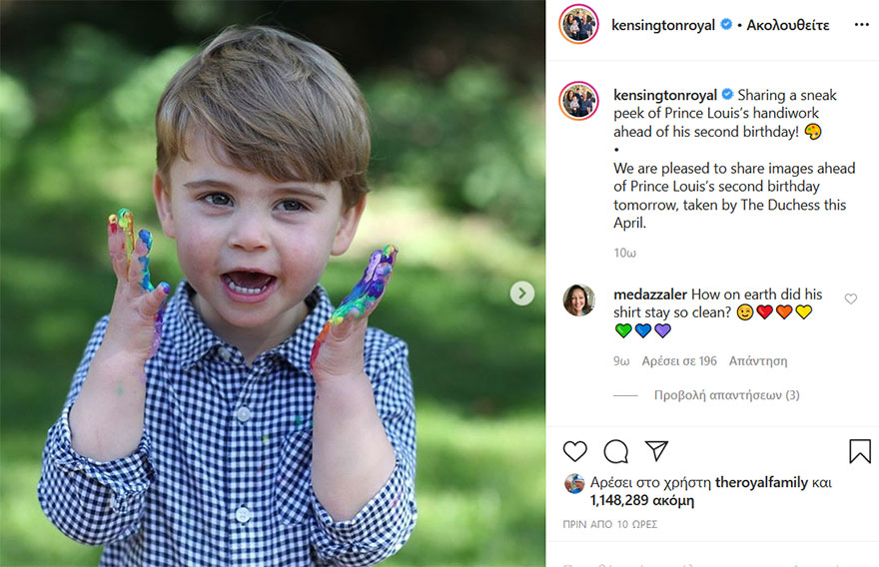Open theroyalfamily profile from likes line
The width and height of the screenshot is (879, 567).
point(761,482)
